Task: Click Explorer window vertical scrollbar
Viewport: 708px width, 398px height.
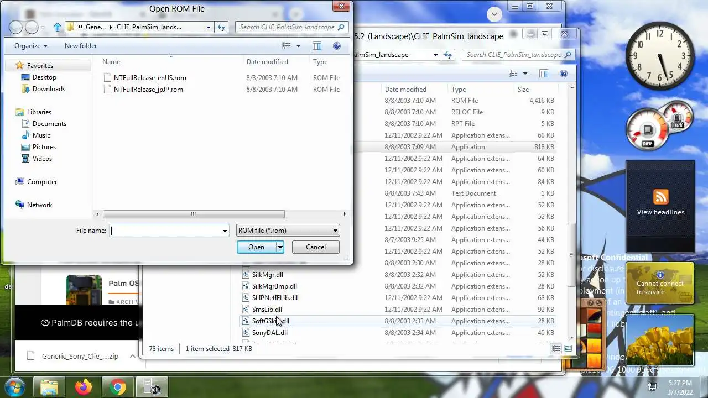Action: (572, 254)
